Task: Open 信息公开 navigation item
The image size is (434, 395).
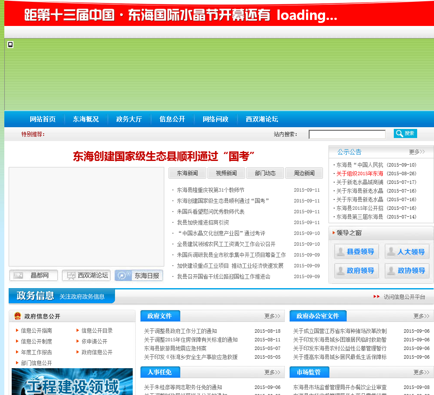Action: pos(172,119)
